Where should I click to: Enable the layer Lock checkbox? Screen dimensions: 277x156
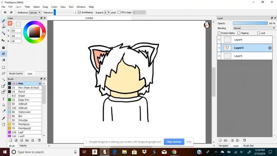point(259,33)
